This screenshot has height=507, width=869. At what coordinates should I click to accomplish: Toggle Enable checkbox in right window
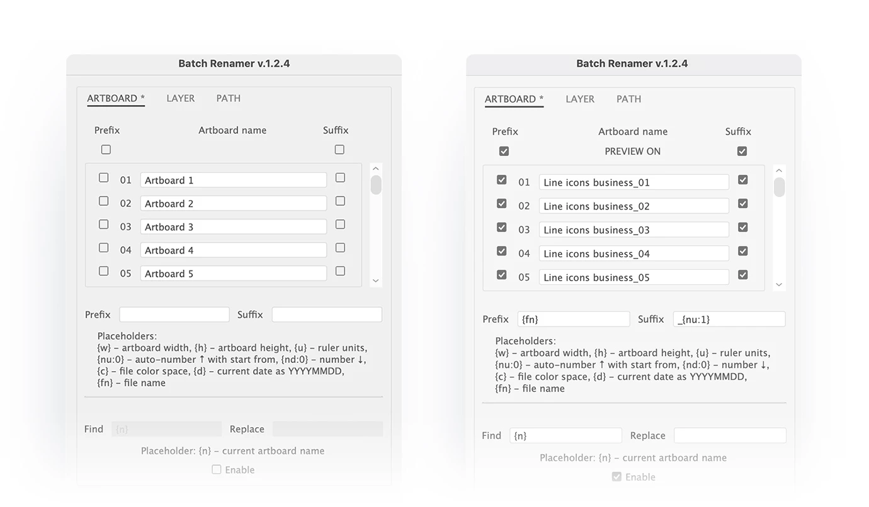click(x=616, y=477)
